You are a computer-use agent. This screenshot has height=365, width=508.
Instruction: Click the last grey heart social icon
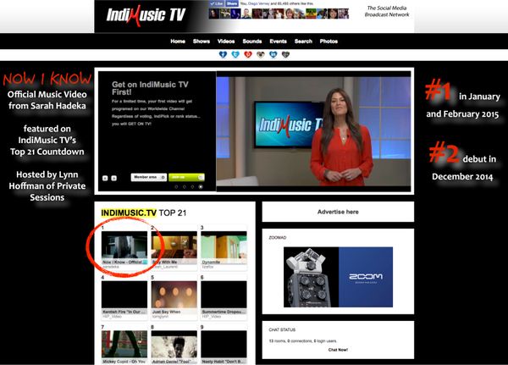pyautogui.click(x=285, y=54)
